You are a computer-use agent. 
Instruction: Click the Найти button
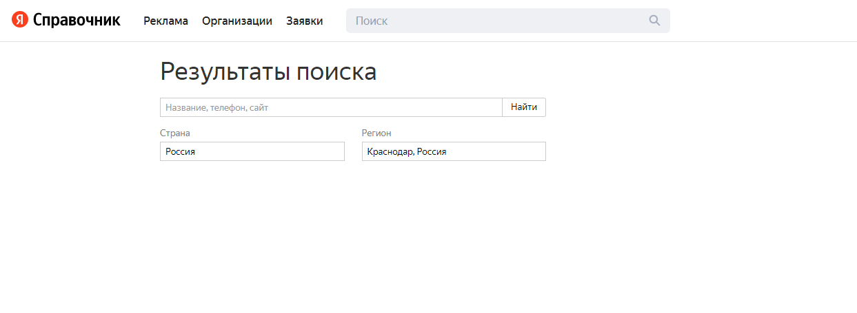coord(524,107)
